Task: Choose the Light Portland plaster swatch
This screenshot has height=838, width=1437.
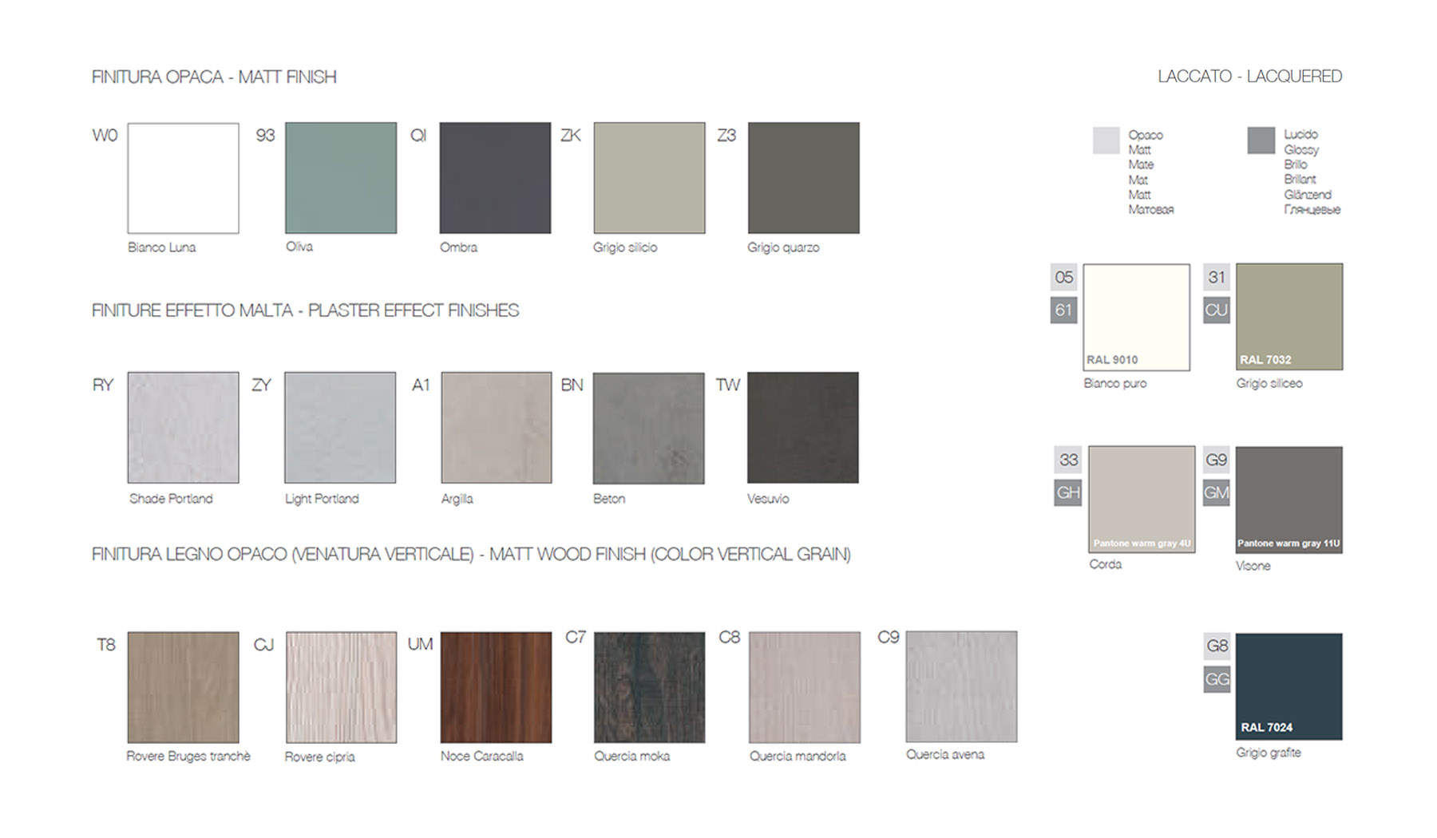Action: 340,428
